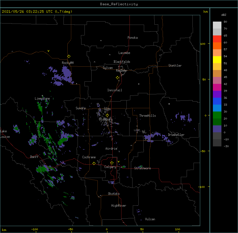The width and height of the screenshot is (238, 233).
Task: Click the red 65-60 dBZ legend swatch
Action: pos(217,39)
